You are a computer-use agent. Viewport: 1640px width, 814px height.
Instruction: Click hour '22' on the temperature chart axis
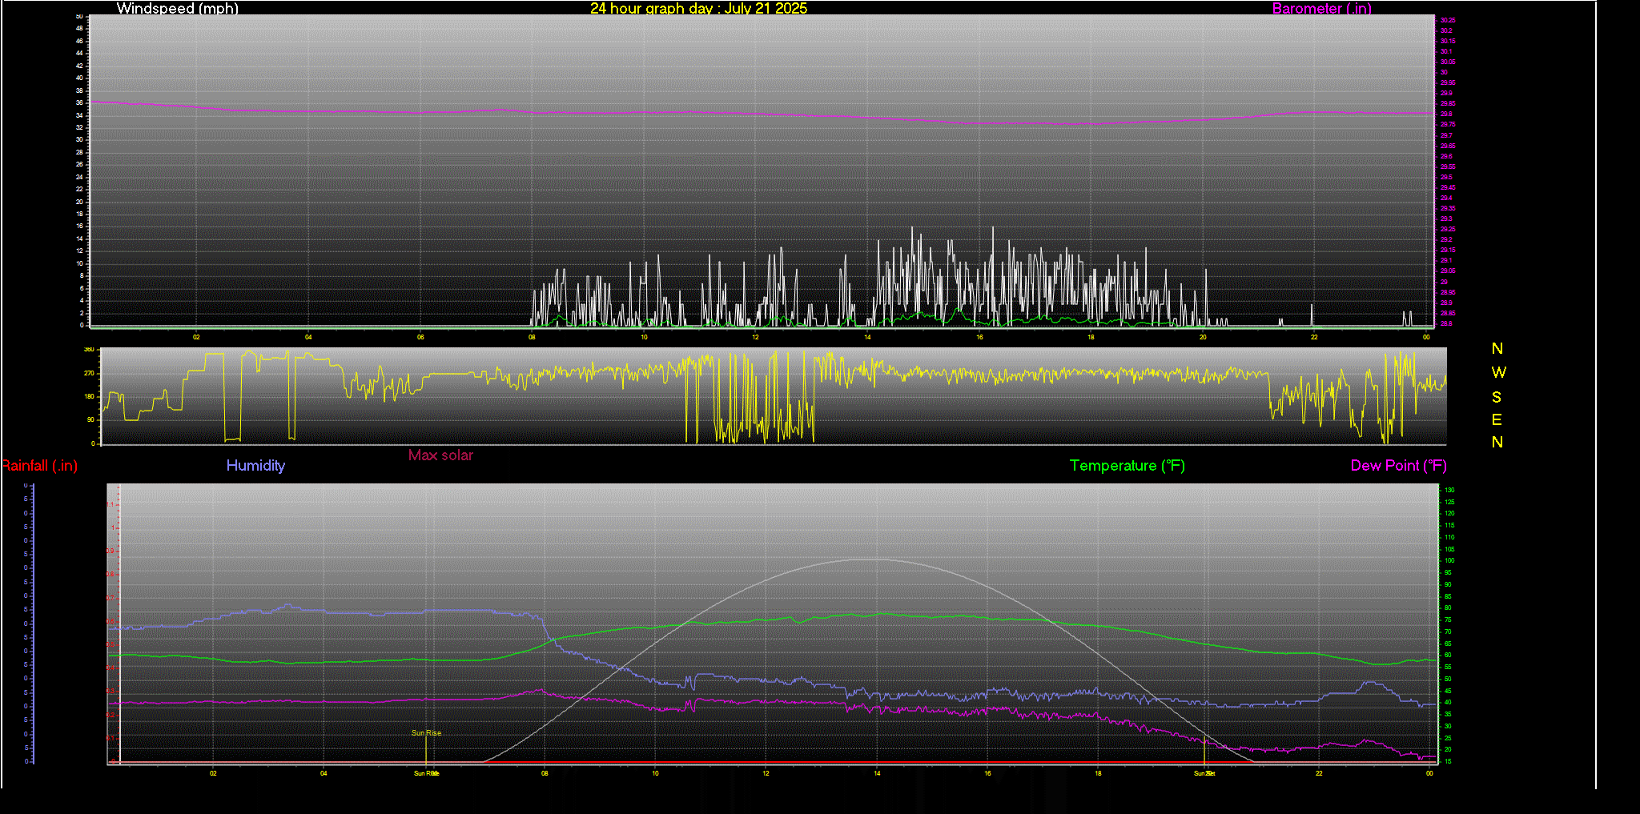1319,773
